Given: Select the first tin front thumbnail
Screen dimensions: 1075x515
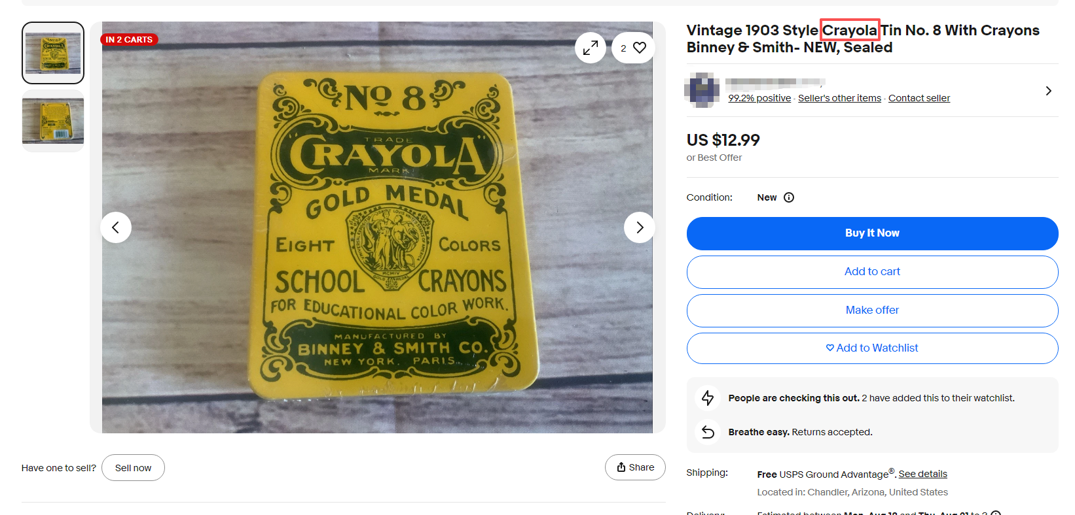Looking at the screenshot, I should [53, 53].
